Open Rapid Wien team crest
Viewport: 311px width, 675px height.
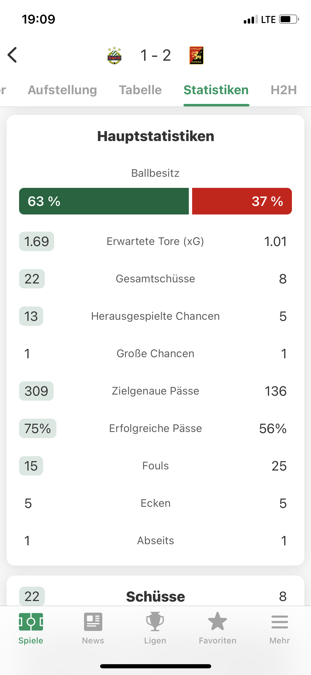[114, 55]
